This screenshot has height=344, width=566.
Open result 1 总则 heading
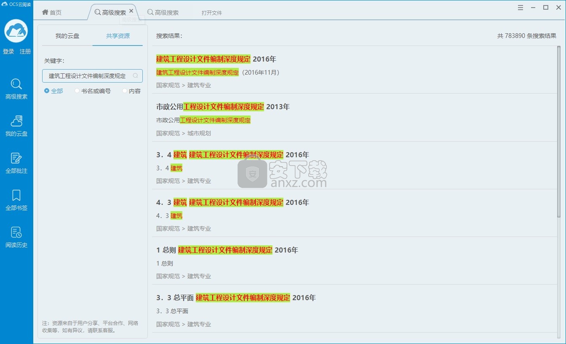coord(227,250)
